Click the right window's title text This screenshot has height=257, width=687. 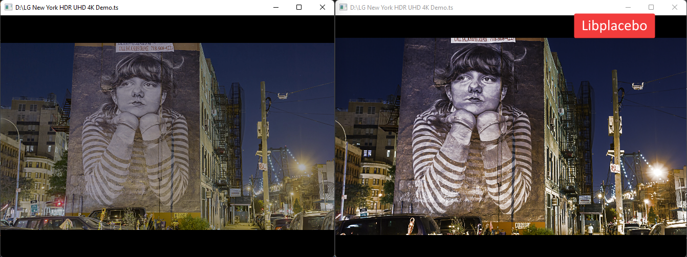tap(402, 8)
